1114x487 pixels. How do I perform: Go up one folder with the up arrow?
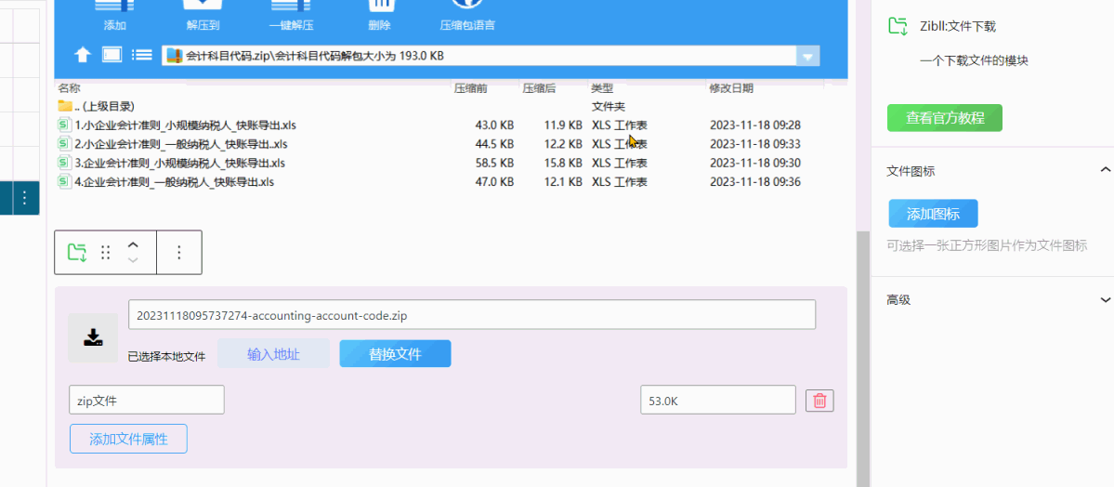(83, 55)
